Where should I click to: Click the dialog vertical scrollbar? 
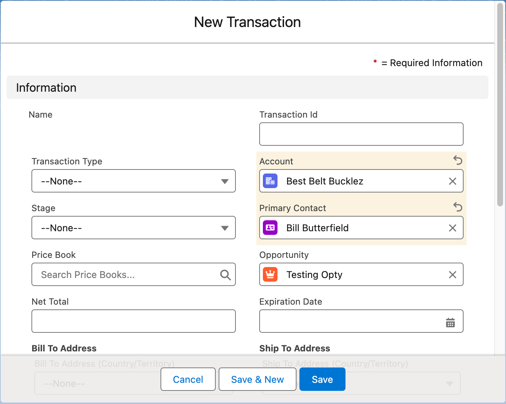(500, 105)
